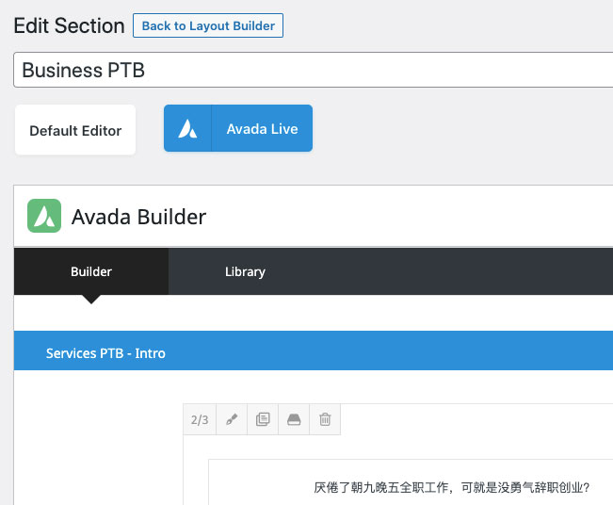
Task: Click the Chinese text element in the column
Action: click(452, 487)
